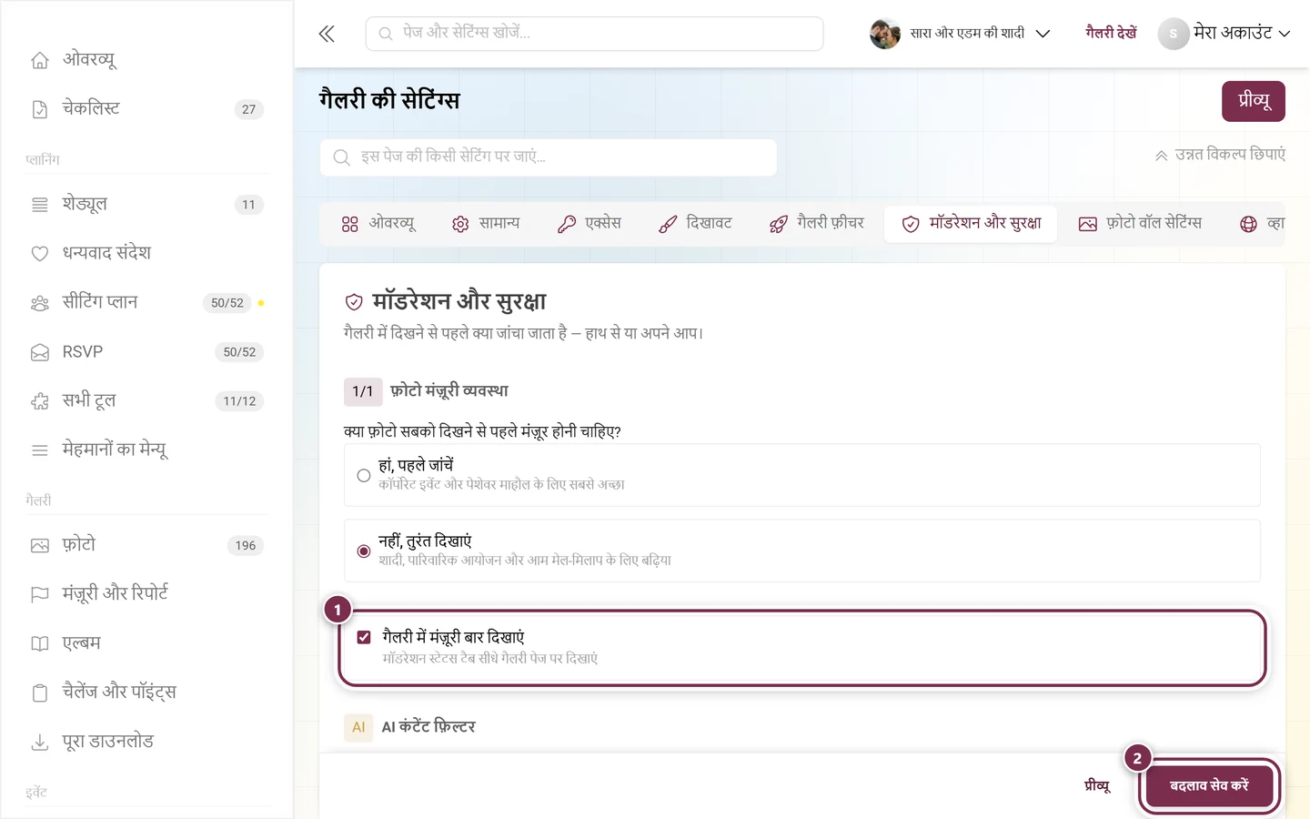Image resolution: width=1310 pixels, height=819 pixels.
Task: Click the 27 badge next to चेकलिस्ट
Action: (249, 109)
